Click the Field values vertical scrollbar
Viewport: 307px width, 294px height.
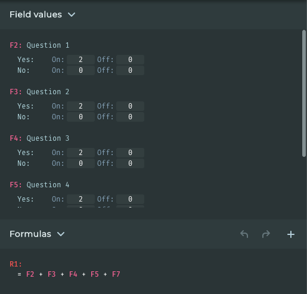coord(304,94)
